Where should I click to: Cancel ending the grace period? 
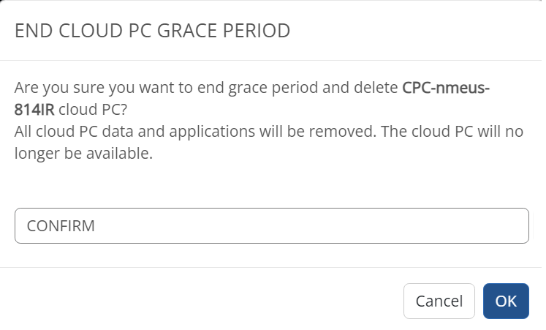tap(439, 301)
